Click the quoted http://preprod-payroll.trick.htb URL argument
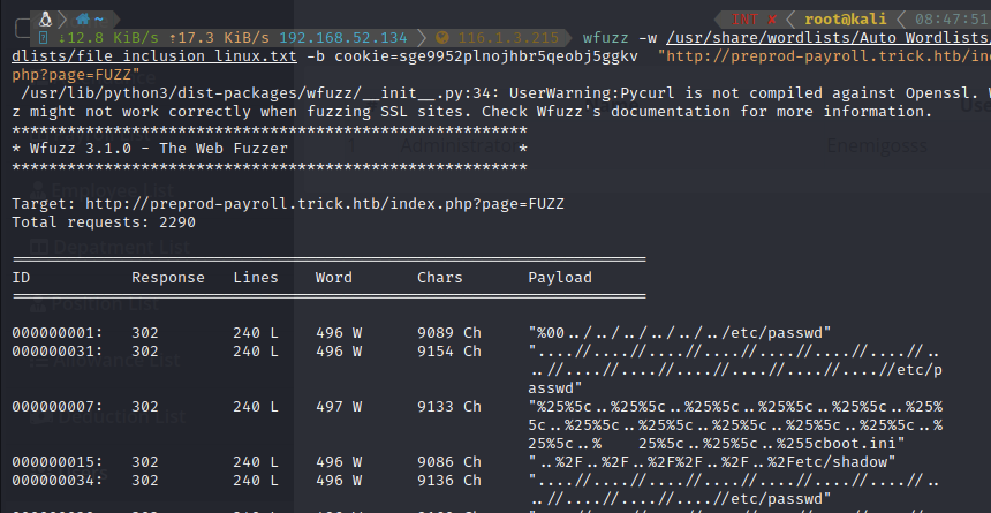The width and height of the screenshot is (991, 513). pyautogui.click(x=824, y=56)
